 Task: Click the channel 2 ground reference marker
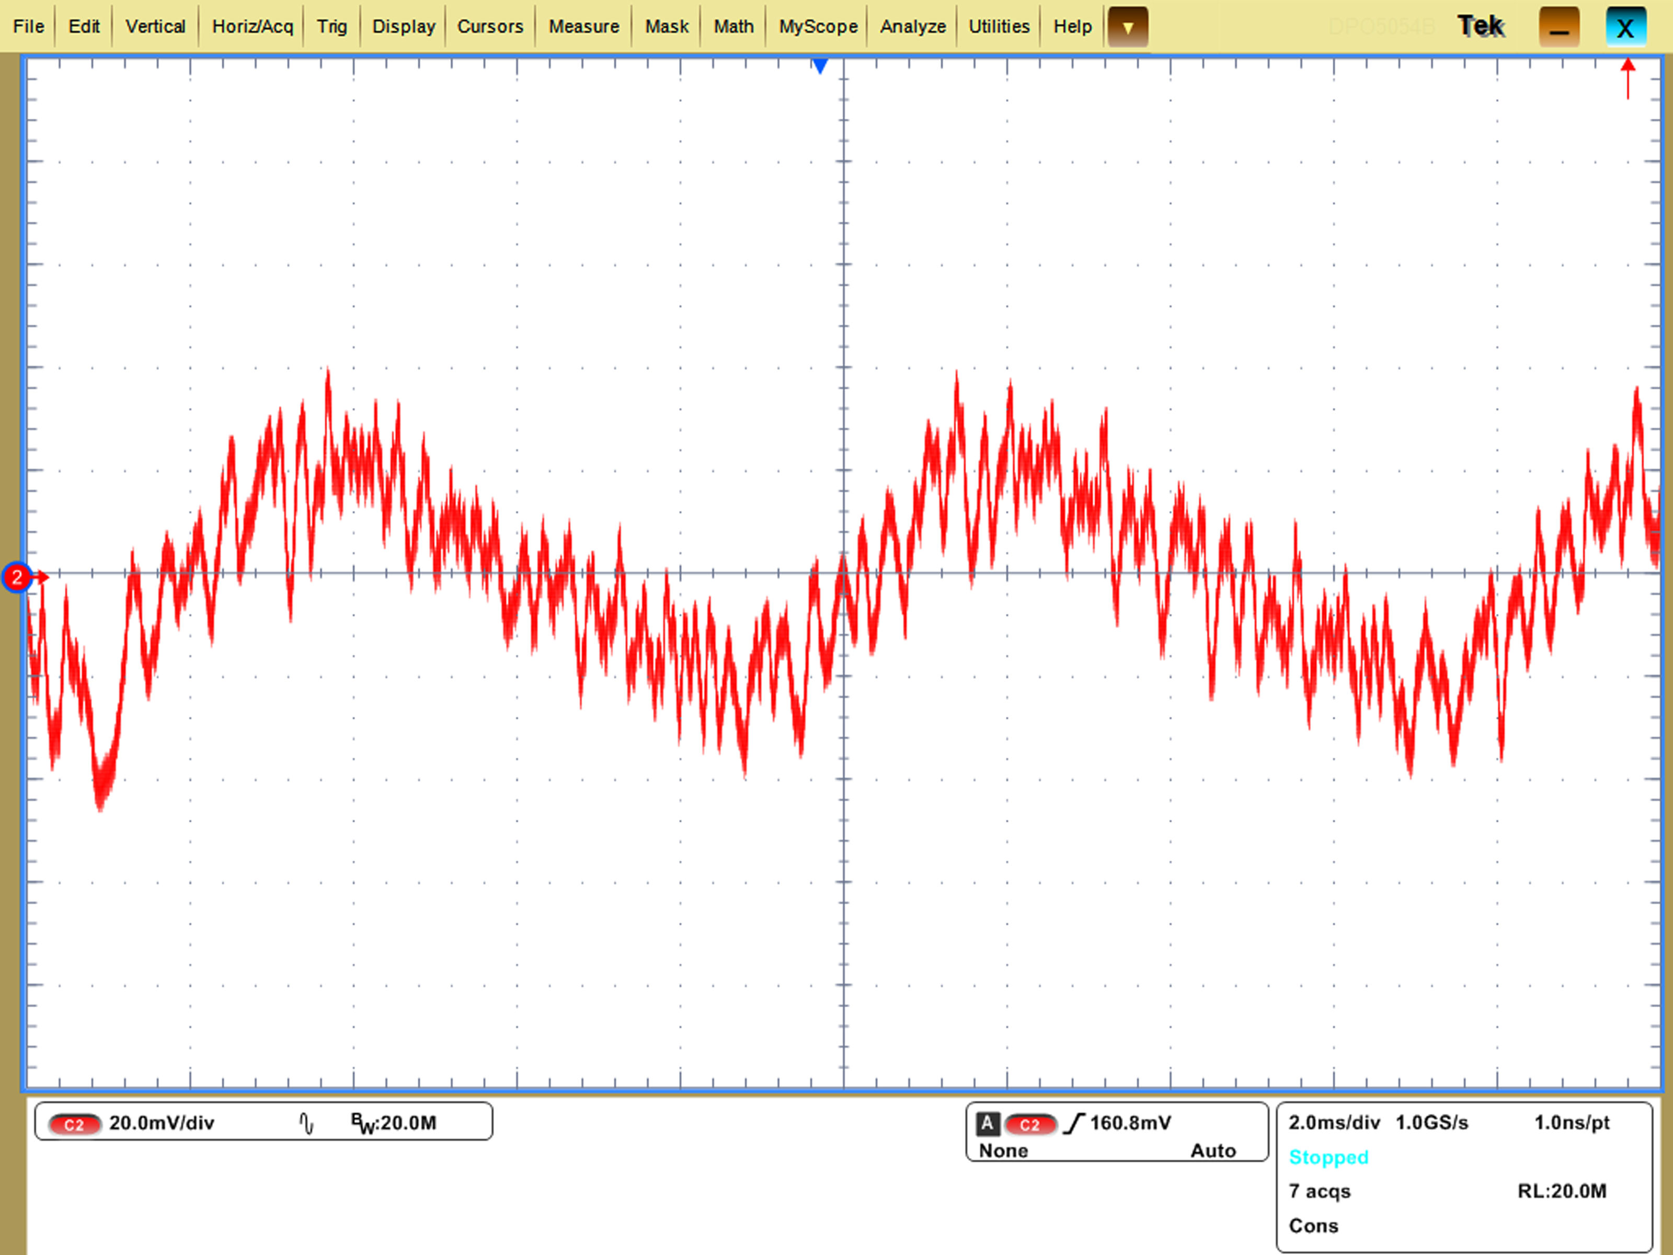[17, 578]
